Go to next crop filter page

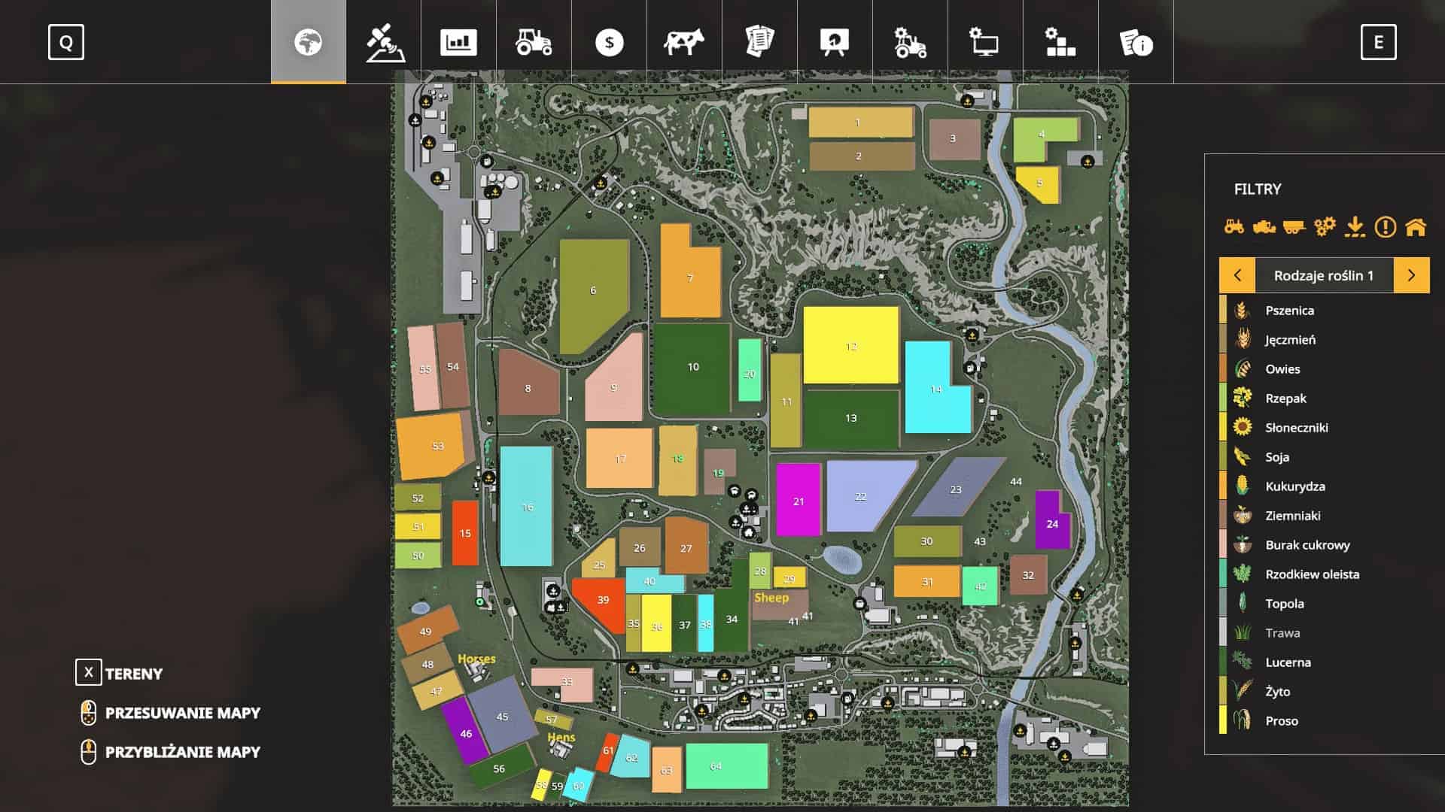click(x=1411, y=275)
